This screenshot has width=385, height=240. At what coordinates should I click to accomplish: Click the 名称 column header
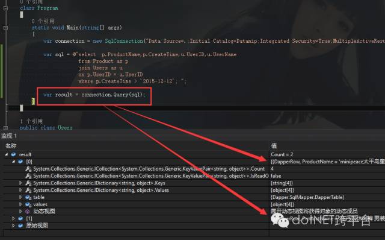coord(11,146)
